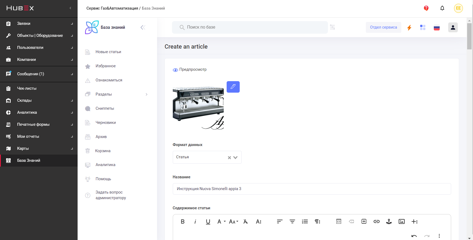Screen dimensions: 473x240
Task: Select База Знаний in main sidebar
Action: [x=39, y=160]
